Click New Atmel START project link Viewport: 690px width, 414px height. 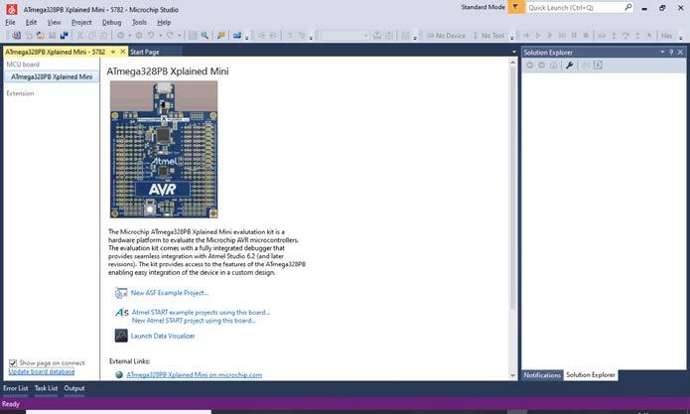(194, 321)
